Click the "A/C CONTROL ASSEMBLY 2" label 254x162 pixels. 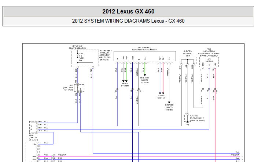(x=144, y=50)
